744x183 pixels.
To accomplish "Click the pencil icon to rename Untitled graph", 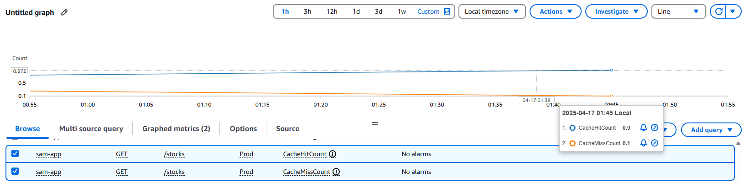I will pos(64,12).
